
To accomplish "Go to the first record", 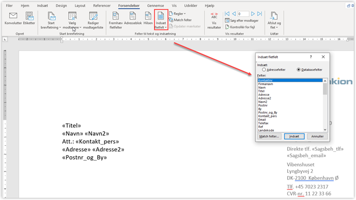I will [x=227, y=14].
